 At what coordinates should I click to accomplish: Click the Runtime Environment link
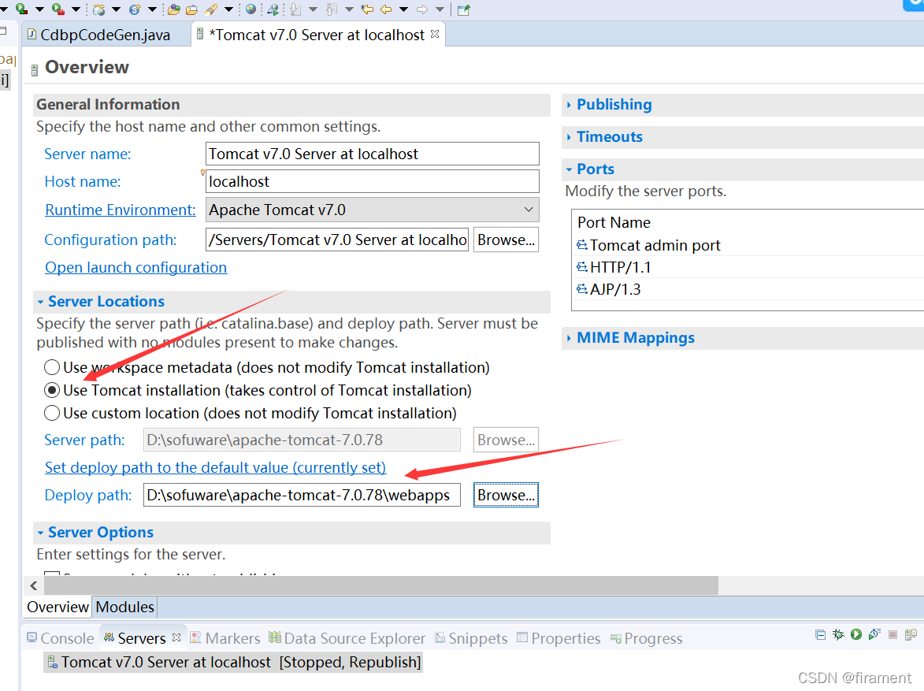coord(121,210)
